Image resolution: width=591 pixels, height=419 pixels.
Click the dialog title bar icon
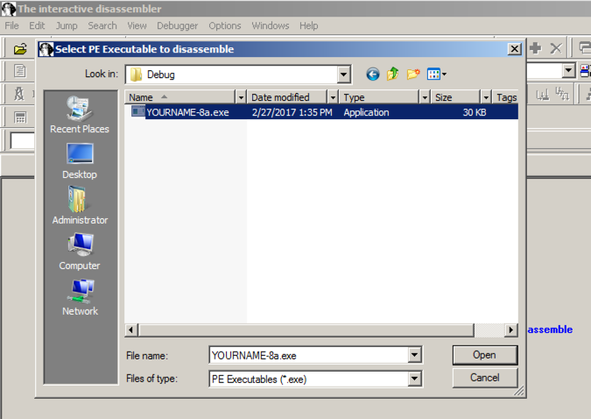click(46, 49)
